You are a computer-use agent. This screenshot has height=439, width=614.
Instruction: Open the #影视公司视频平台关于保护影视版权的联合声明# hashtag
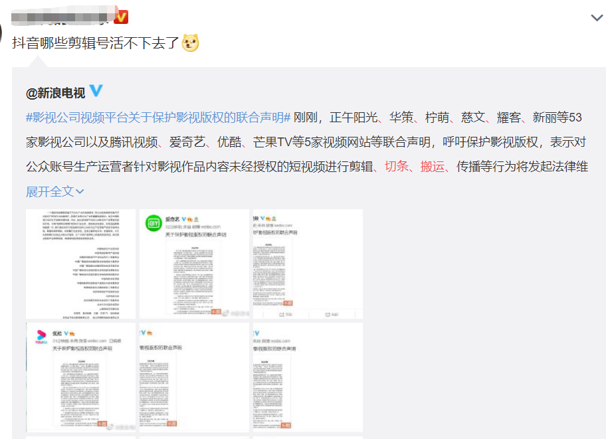coord(158,118)
